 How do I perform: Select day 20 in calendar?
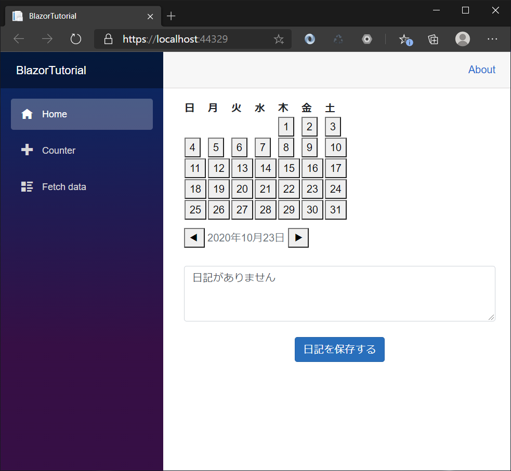coord(242,189)
